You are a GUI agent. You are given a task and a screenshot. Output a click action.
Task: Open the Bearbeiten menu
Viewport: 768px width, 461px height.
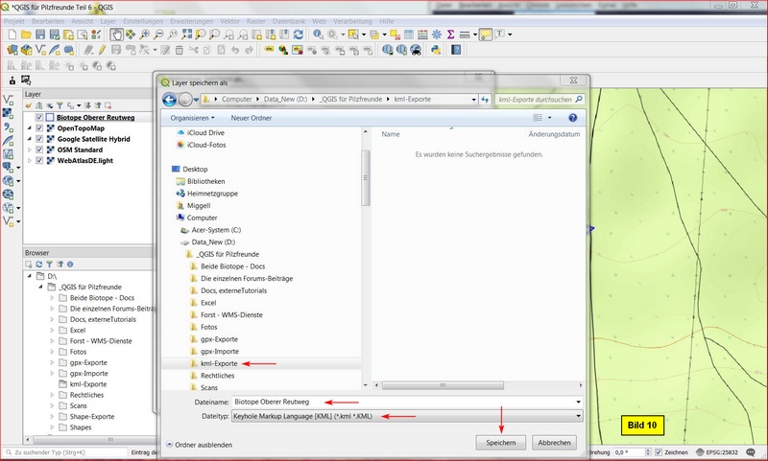(48, 21)
